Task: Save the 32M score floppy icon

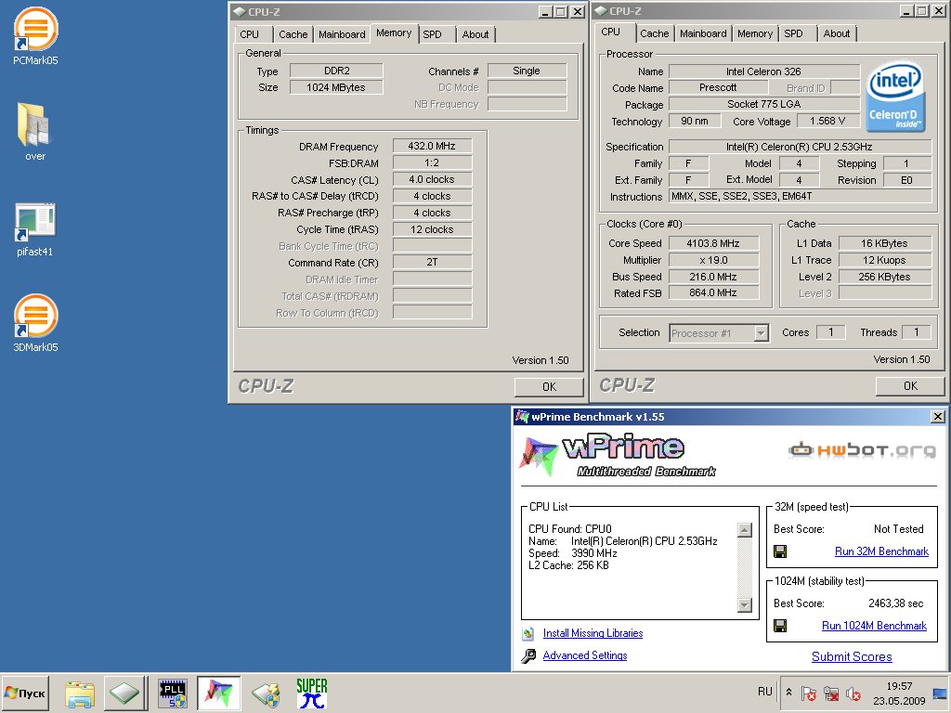Action: tap(780, 551)
